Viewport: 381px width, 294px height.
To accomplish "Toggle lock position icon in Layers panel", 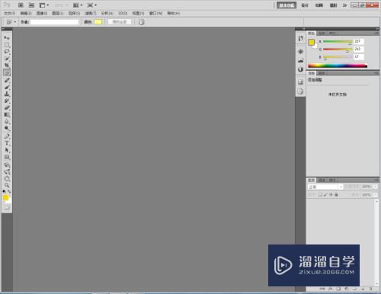I will (x=331, y=195).
